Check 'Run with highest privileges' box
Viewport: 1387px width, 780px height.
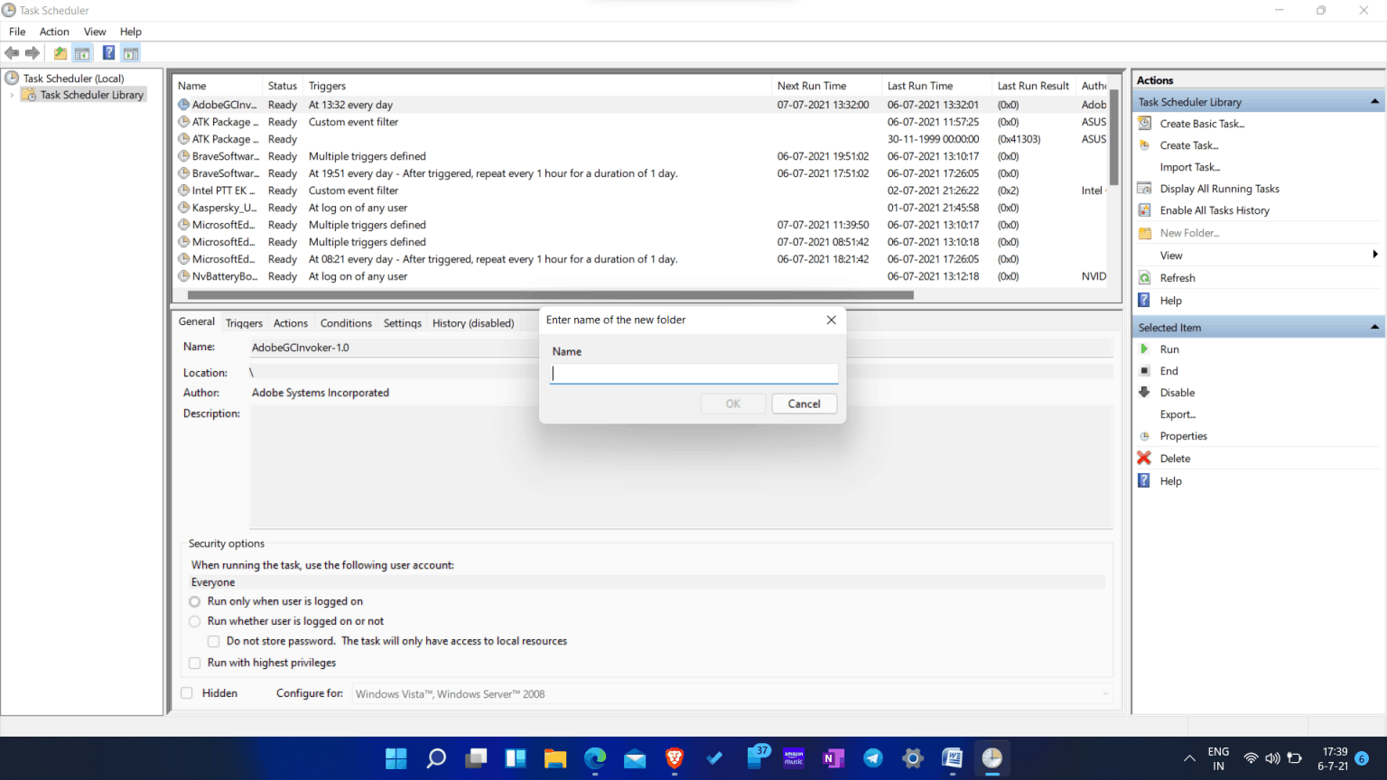coord(195,664)
